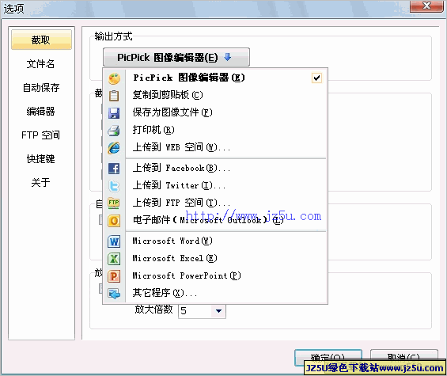
Task: Select 电子邮件 (Microsoft Outlook) entry
Action: [x=215, y=221]
